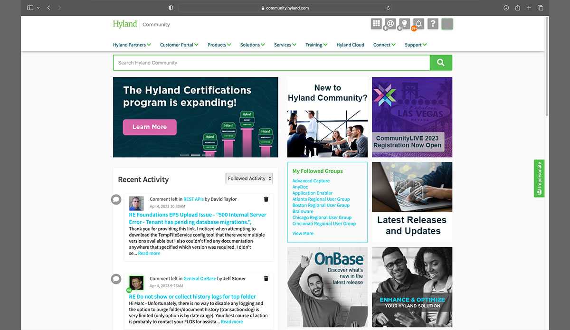Click the lightbulb idea icon

pyautogui.click(x=404, y=24)
